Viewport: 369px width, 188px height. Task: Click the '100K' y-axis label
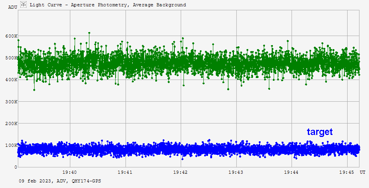coord(11,145)
